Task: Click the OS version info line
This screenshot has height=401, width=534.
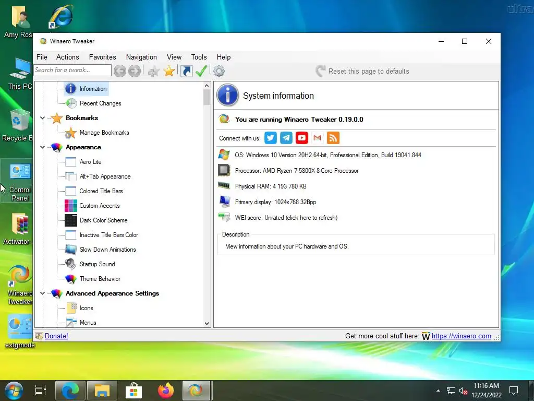Action: tap(328, 155)
